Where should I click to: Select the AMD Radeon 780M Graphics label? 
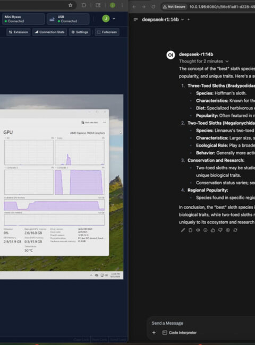(x=88, y=133)
